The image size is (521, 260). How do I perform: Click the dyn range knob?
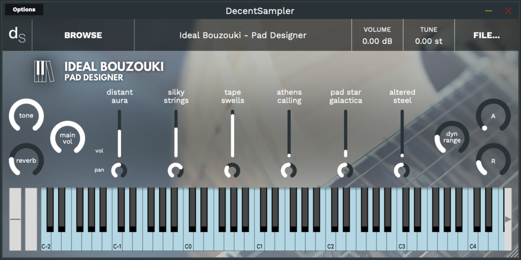click(x=452, y=138)
